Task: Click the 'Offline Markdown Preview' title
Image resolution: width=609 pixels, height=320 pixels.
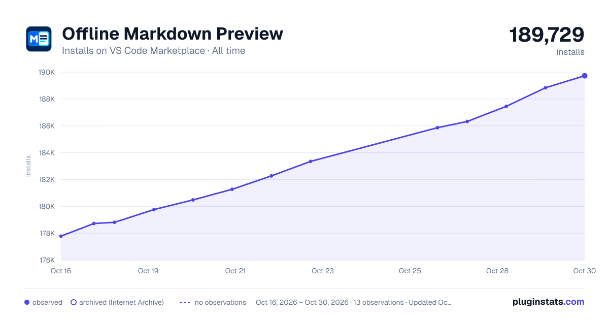Action: [173, 34]
